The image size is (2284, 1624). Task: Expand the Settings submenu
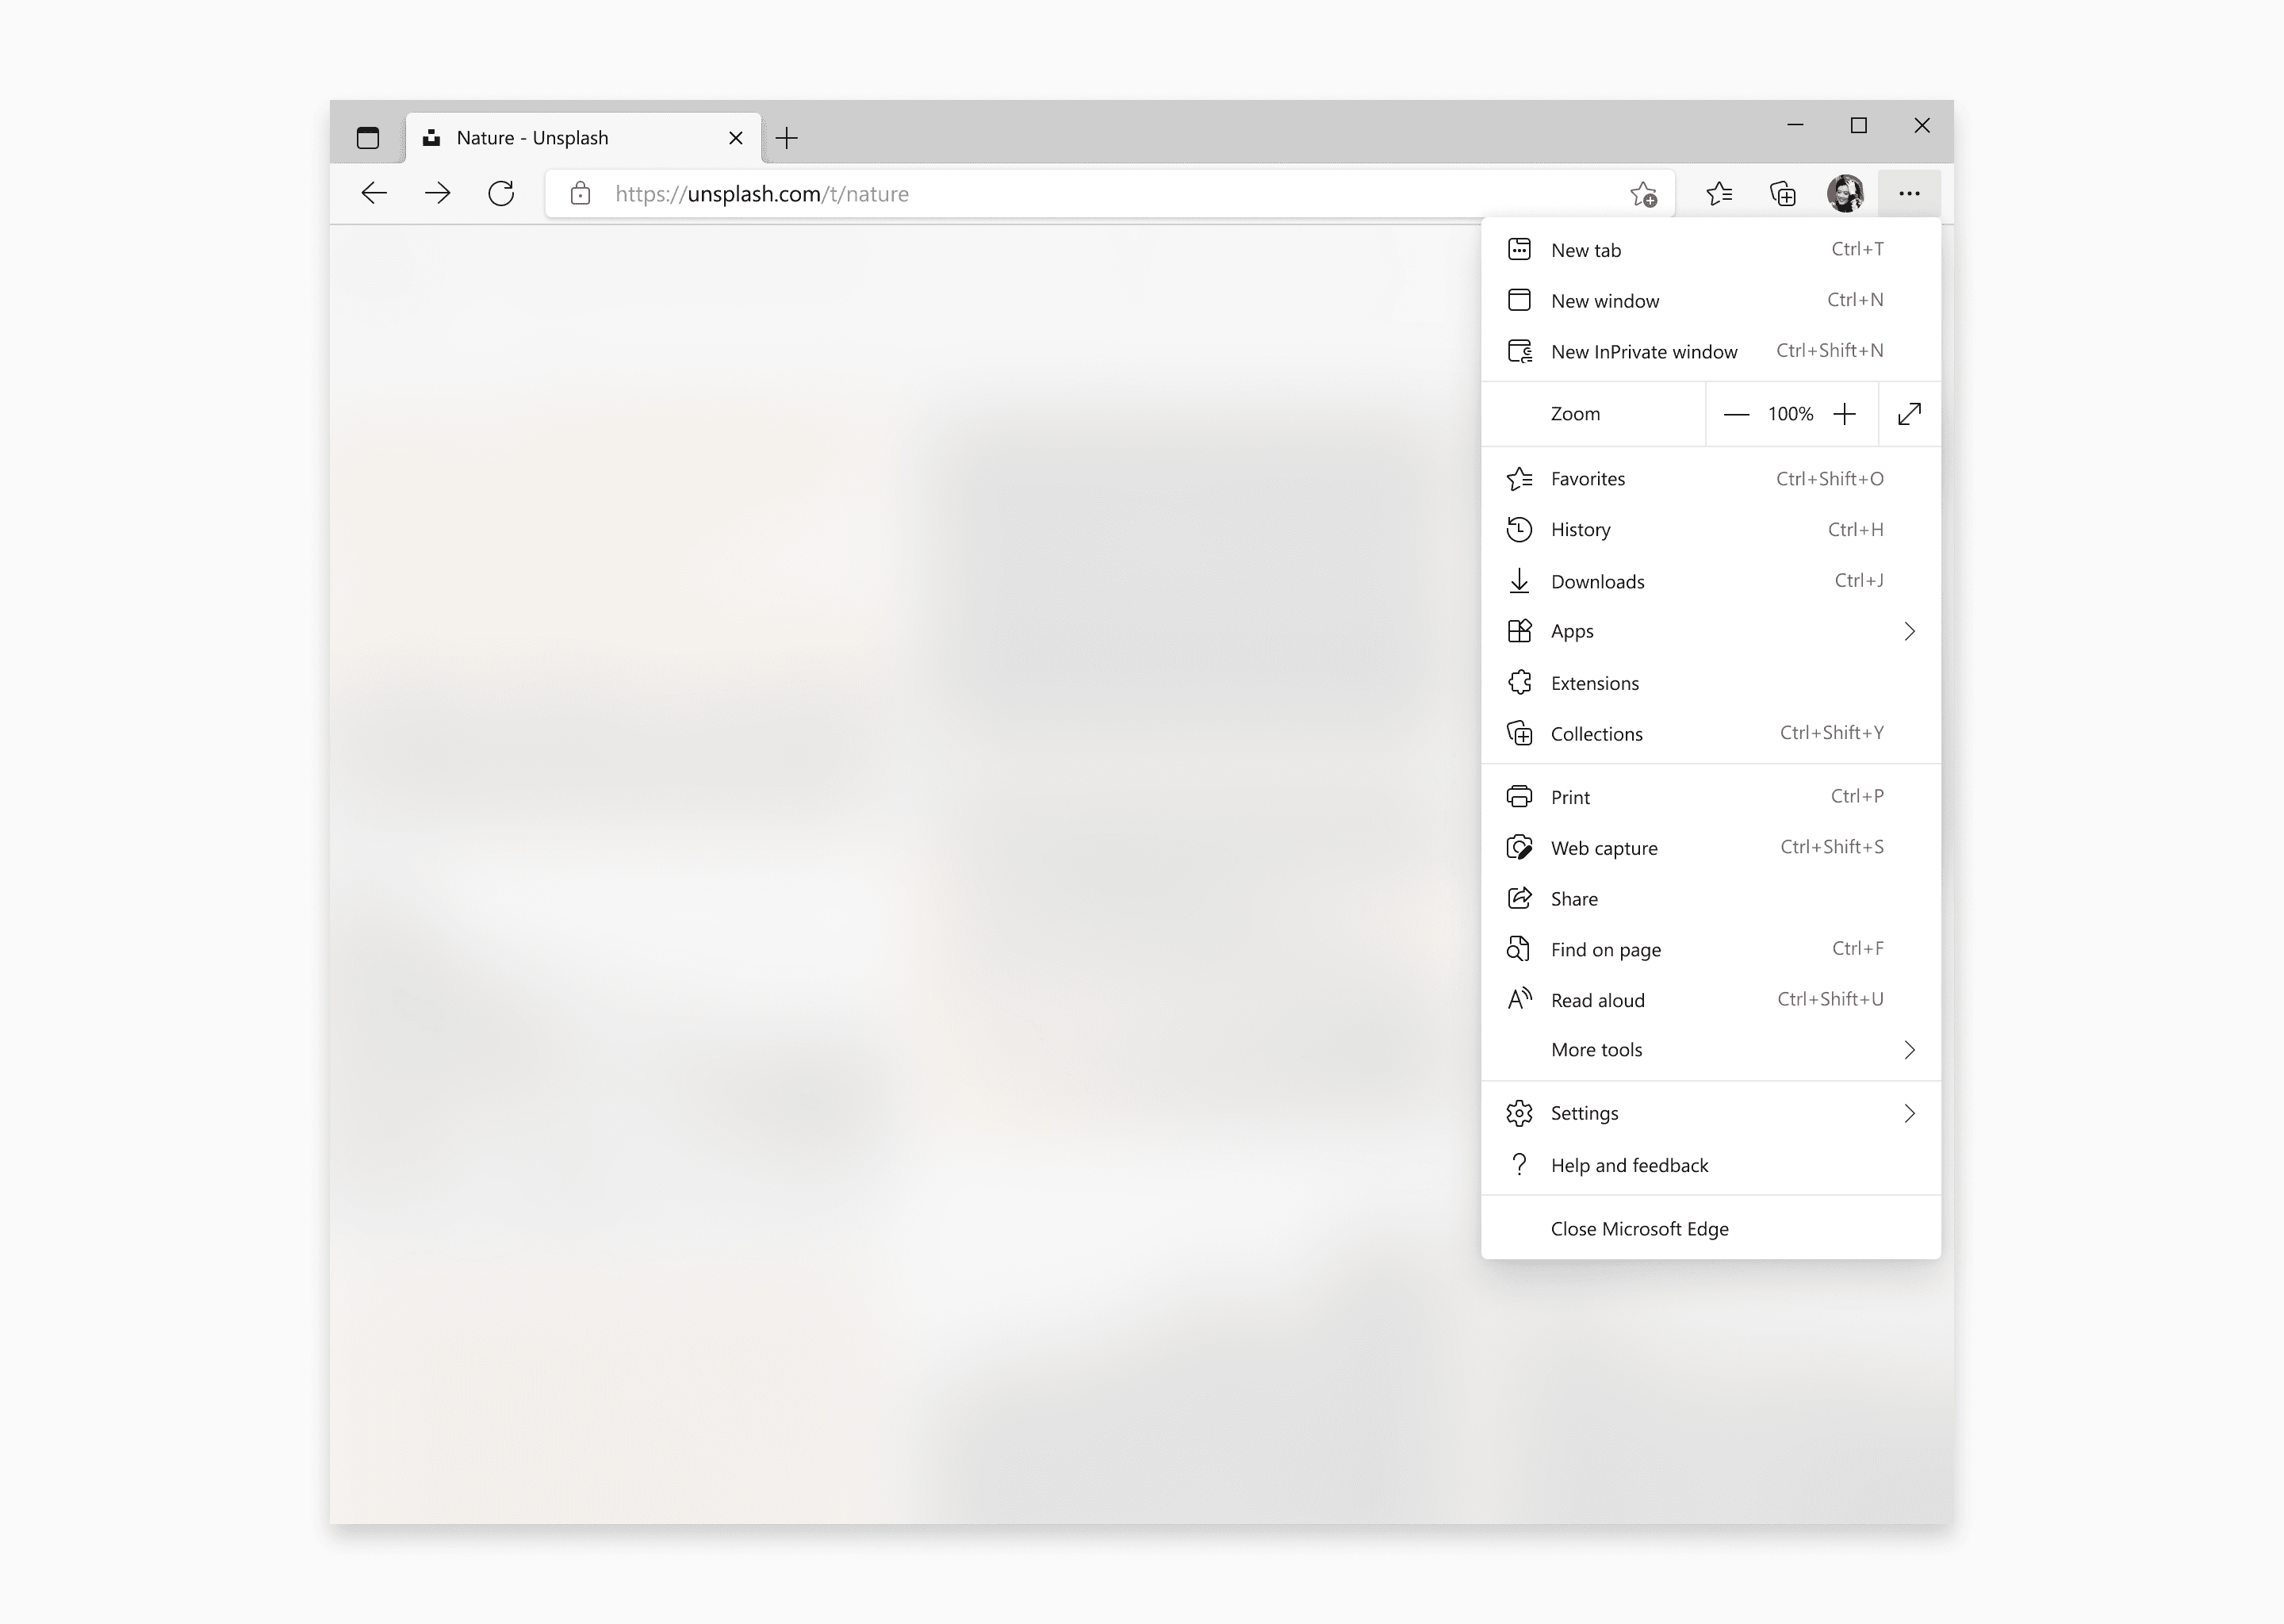pos(1910,1111)
